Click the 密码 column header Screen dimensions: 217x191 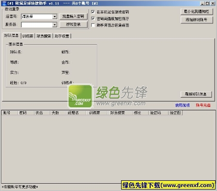(26, 113)
